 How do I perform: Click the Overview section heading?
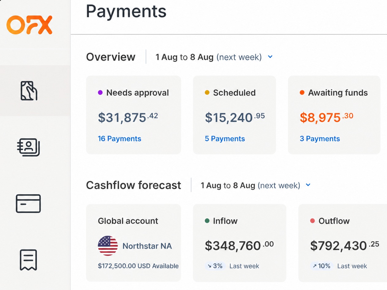point(111,57)
